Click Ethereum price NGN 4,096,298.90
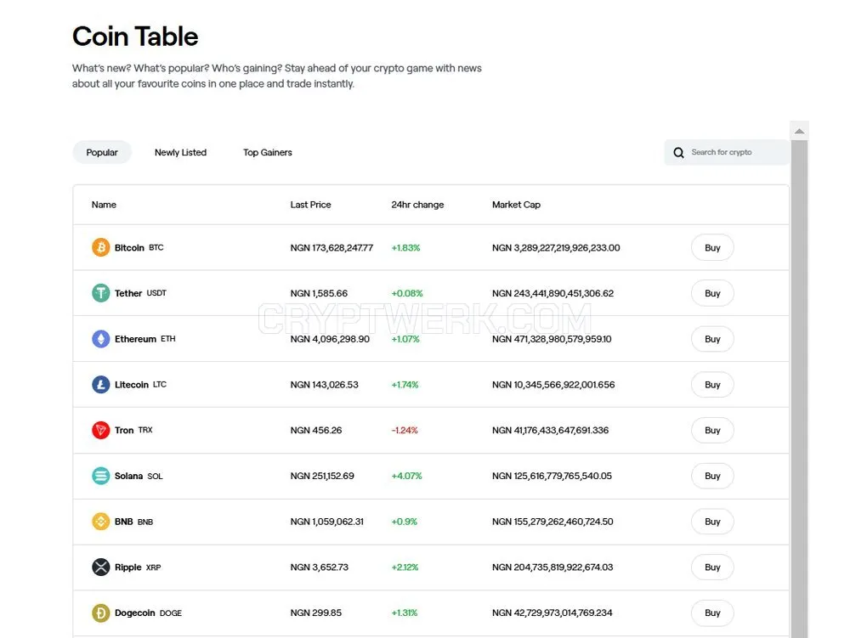The height and width of the screenshot is (638, 850). pos(330,339)
